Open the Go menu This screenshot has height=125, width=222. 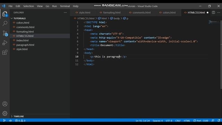coord(47,6)
